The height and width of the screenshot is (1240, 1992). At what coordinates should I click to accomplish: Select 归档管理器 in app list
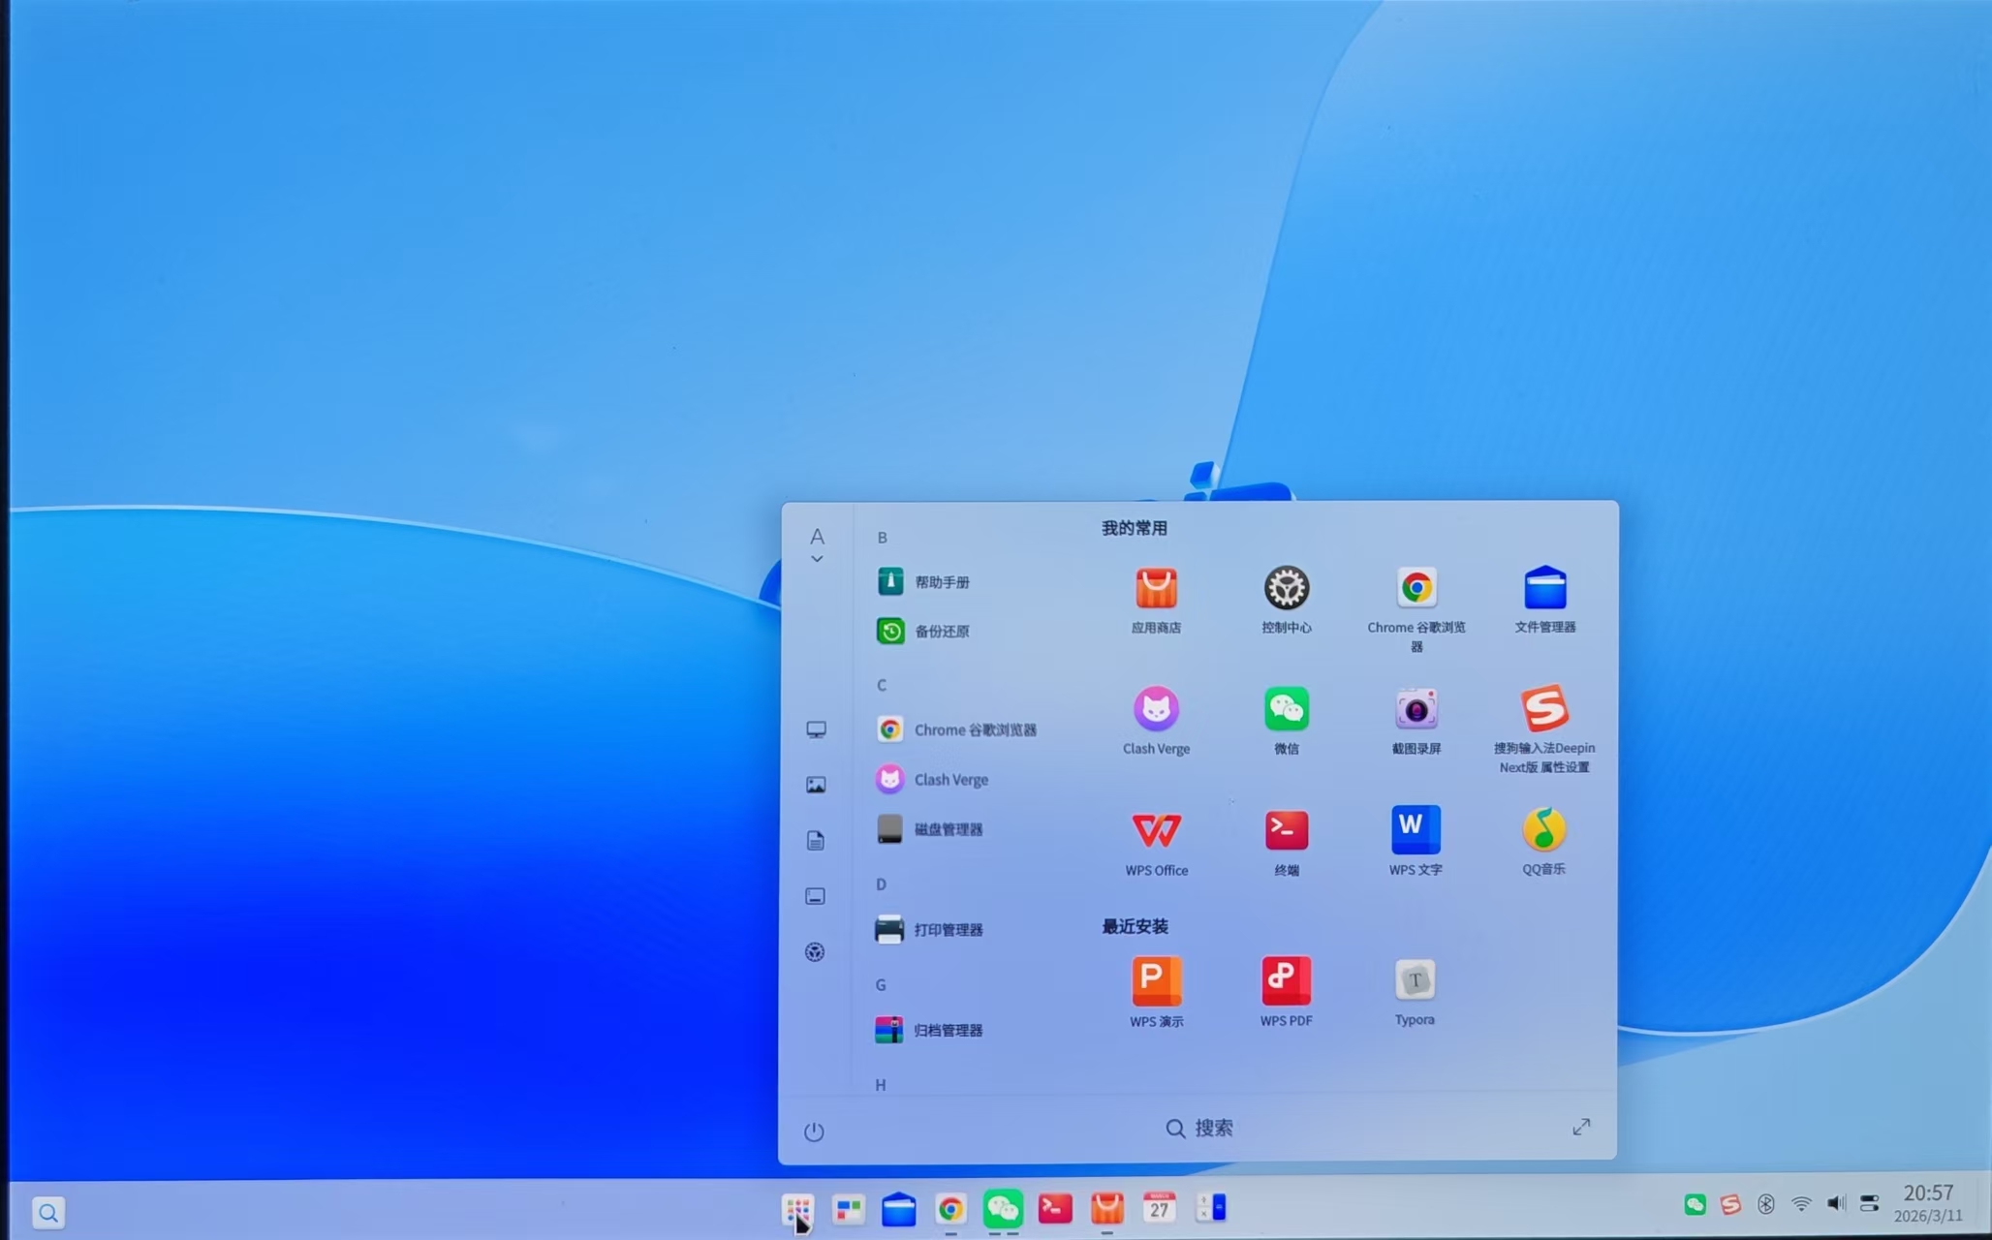(947, 1030)
